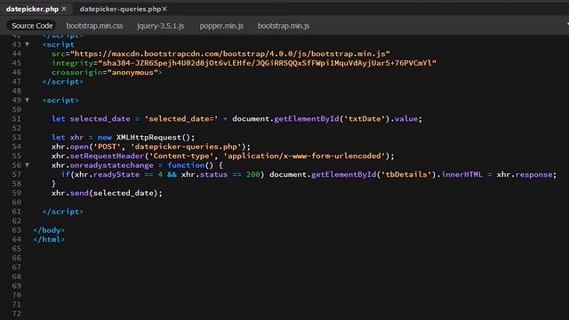The width and height of the screenshot is (569, 320).
Task: Close the datepicker-queries.php tab
Action: pyautogui.click(x=164, y=9)
